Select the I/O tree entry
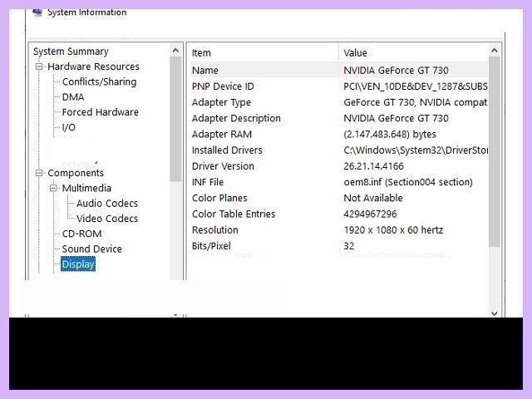 (69, 127)
